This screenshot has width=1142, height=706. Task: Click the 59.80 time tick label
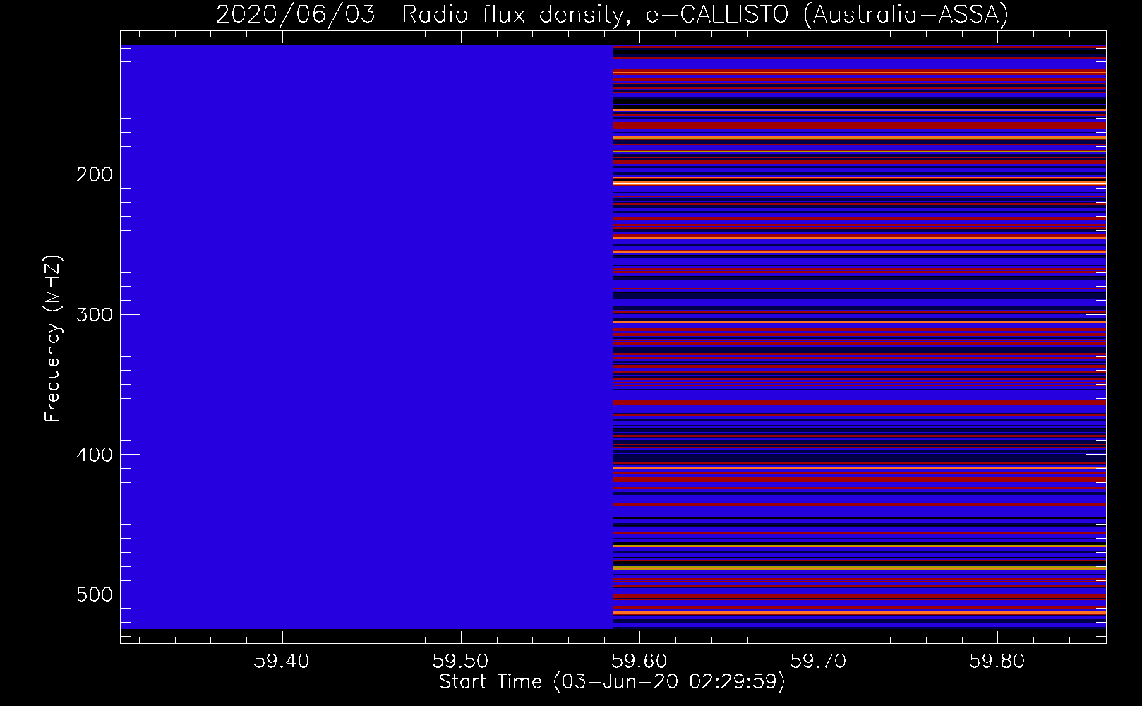click(x=997, y=662)
